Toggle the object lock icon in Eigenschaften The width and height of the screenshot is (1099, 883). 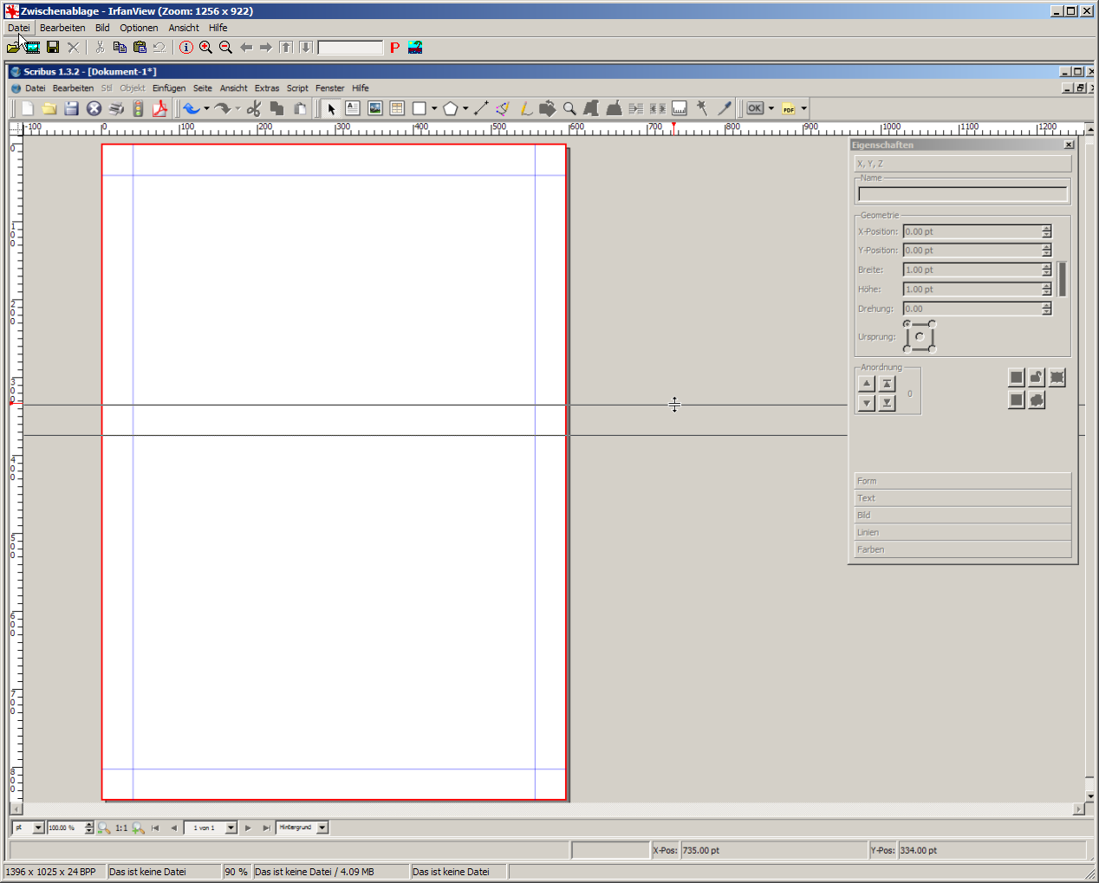1037,377
